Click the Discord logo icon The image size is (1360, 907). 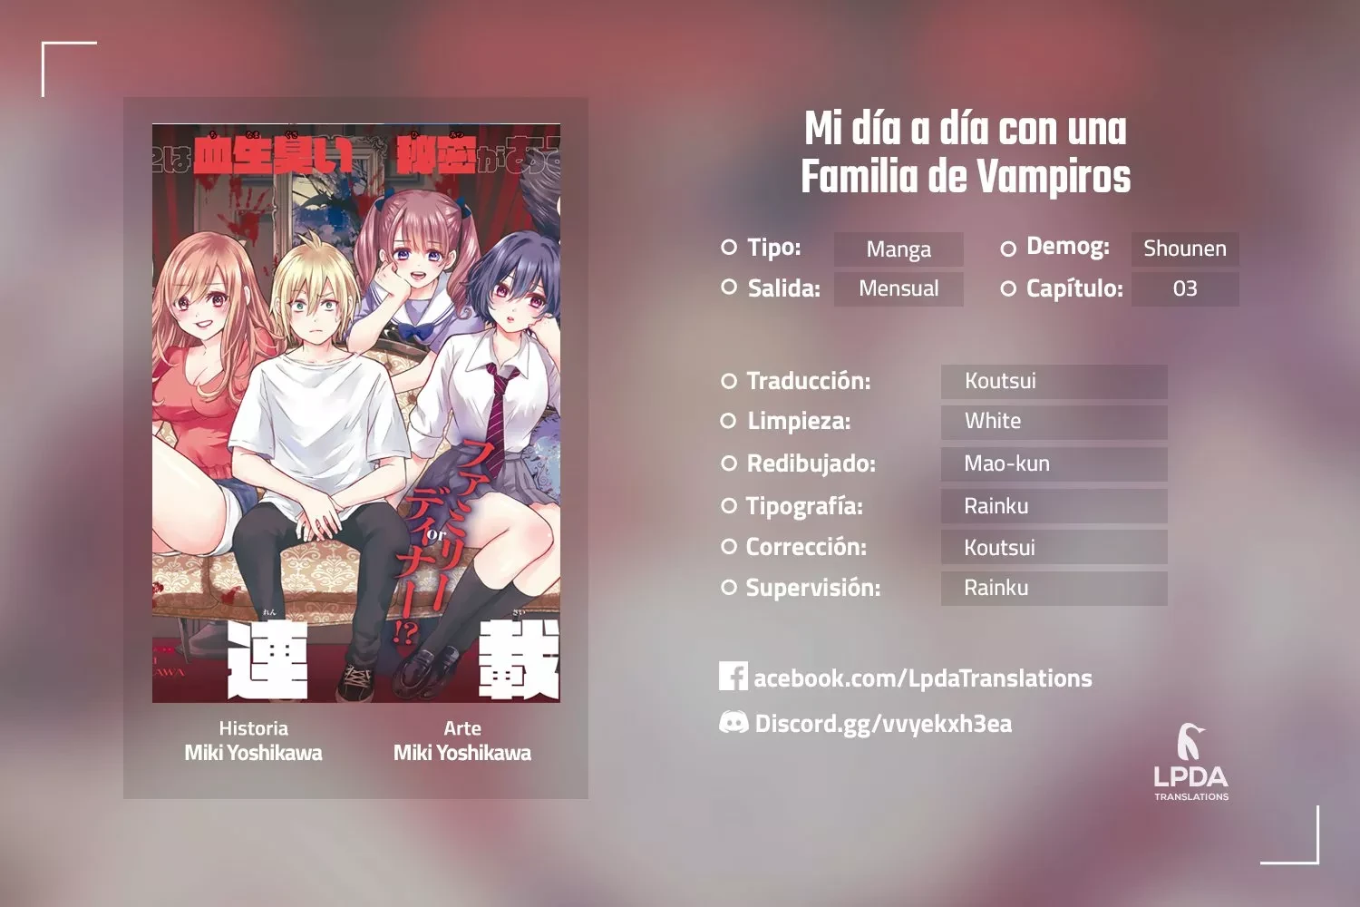733,722
